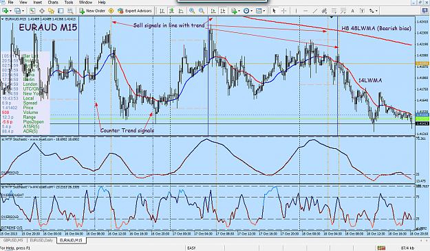Click the 87/4 kb connection status
The width and height of the screenshot is (430, 251).
(407, 248)
